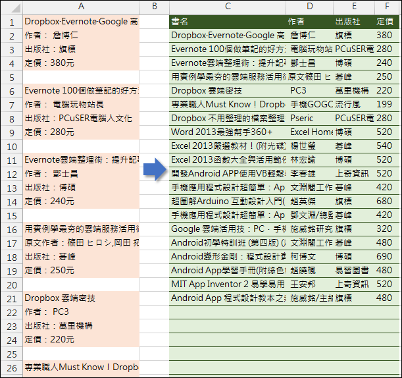The height and width of the screenshot is (378, 402).
Task: Click publisher cell 萬里機構
Action: 354,91
